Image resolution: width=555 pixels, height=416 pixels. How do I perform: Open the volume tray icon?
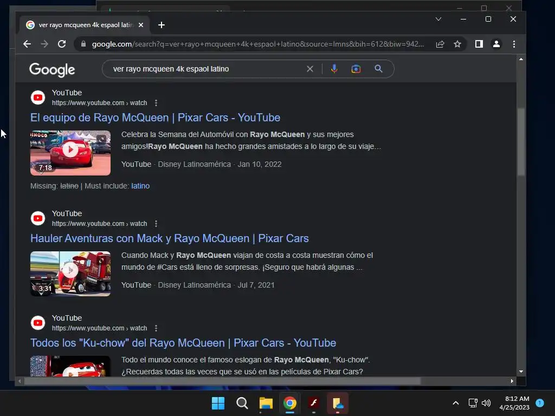click(486, 403)
